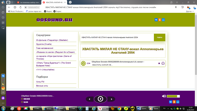197x111 pixels.
Task: Switch keyboard language RU in tray
Action: (164, 108)
